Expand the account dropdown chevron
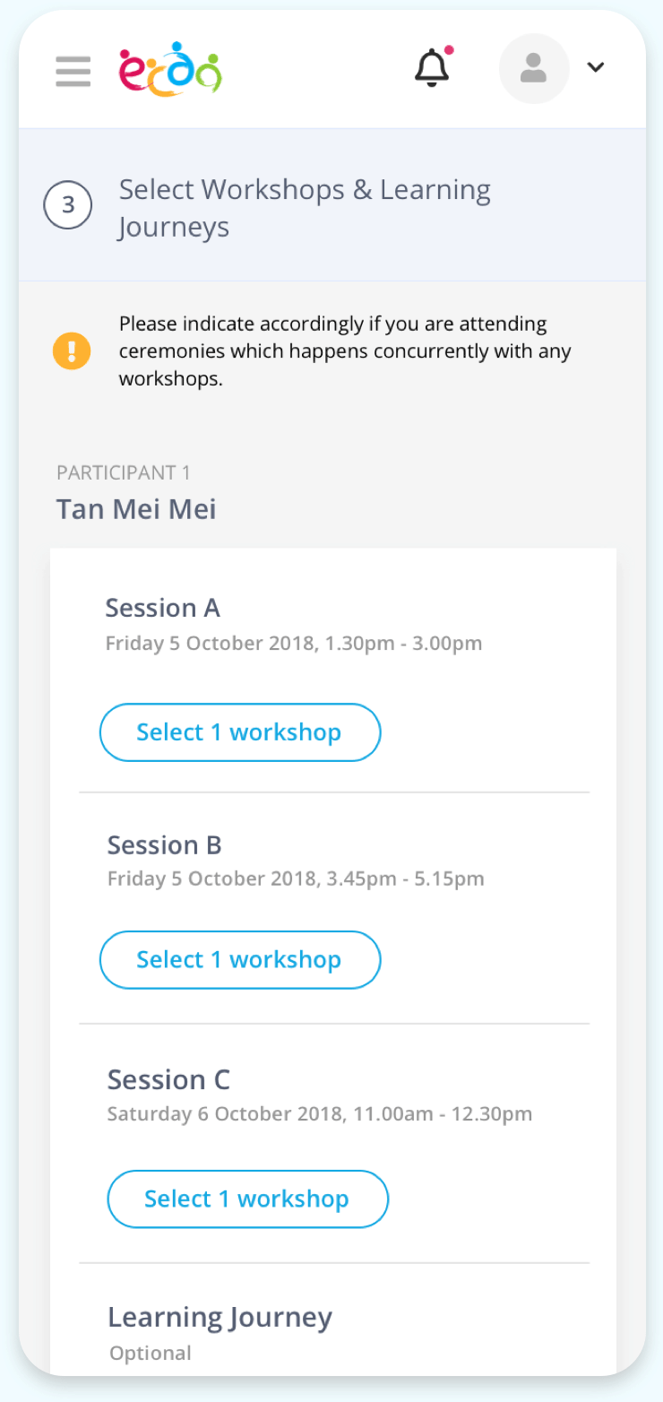The height and width of the screenshot is (1402, 663). pos(596,67)
